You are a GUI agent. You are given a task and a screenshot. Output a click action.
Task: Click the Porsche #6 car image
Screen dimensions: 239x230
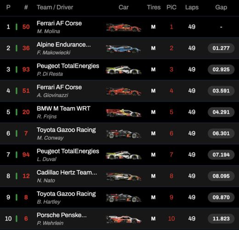pyautogui.click(x=124, y=219)
